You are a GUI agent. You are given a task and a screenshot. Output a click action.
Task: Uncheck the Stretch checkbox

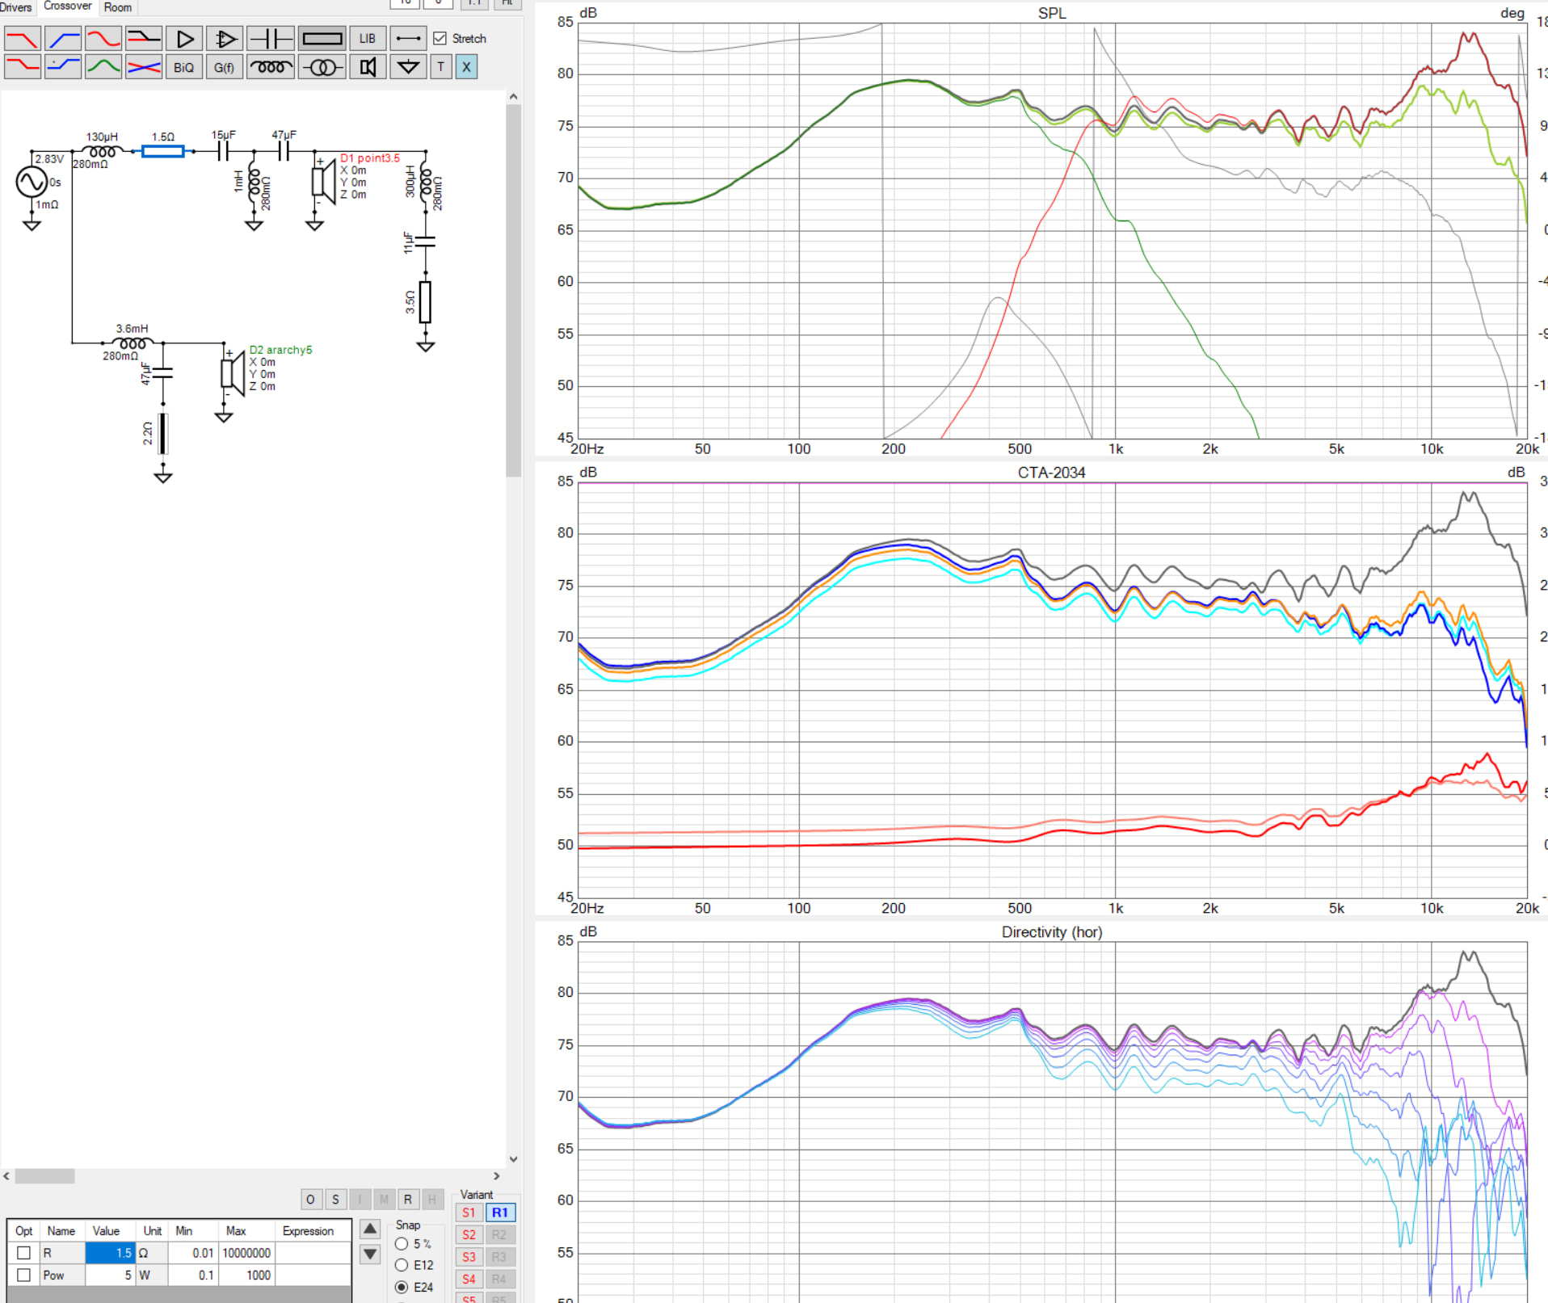tap(440, 39)
